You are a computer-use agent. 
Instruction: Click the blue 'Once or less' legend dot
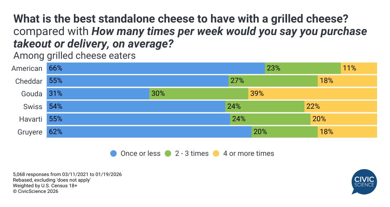113,153
